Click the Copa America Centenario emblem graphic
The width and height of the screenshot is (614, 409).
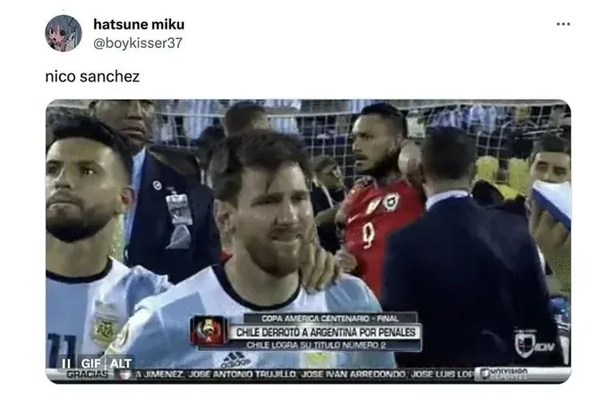[x=209, y=331]
